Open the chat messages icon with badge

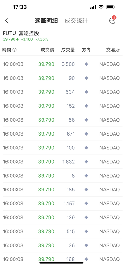[112, 20]
